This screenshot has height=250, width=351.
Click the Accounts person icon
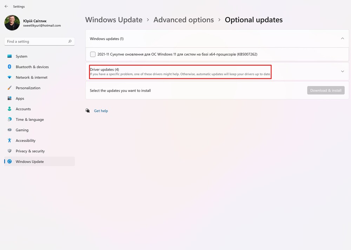pos(9,109)
